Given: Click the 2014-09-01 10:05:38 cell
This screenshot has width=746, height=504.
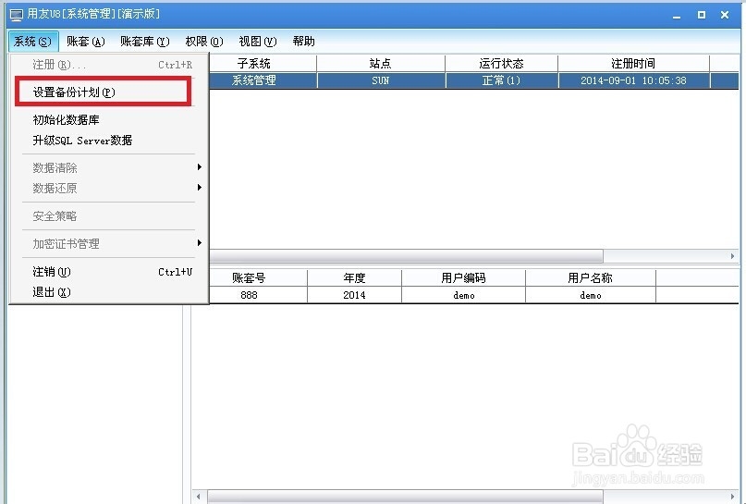Looking at the screenshot, I should [x=634, y=80].
